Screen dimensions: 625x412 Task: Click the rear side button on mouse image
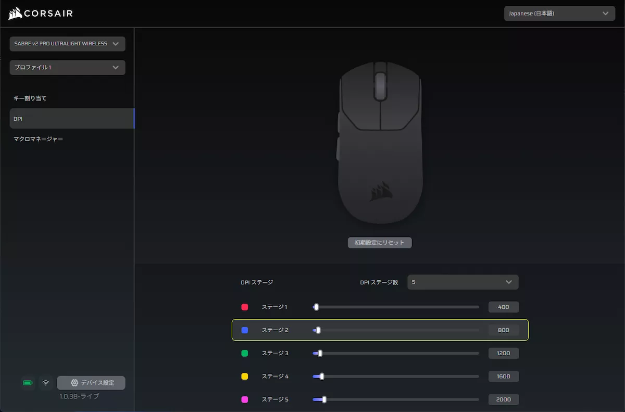point(339,148)
